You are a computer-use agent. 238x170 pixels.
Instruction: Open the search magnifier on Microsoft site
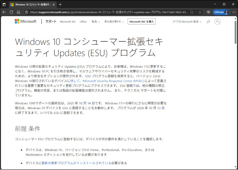pyautogui.click(x=208, y=21)
